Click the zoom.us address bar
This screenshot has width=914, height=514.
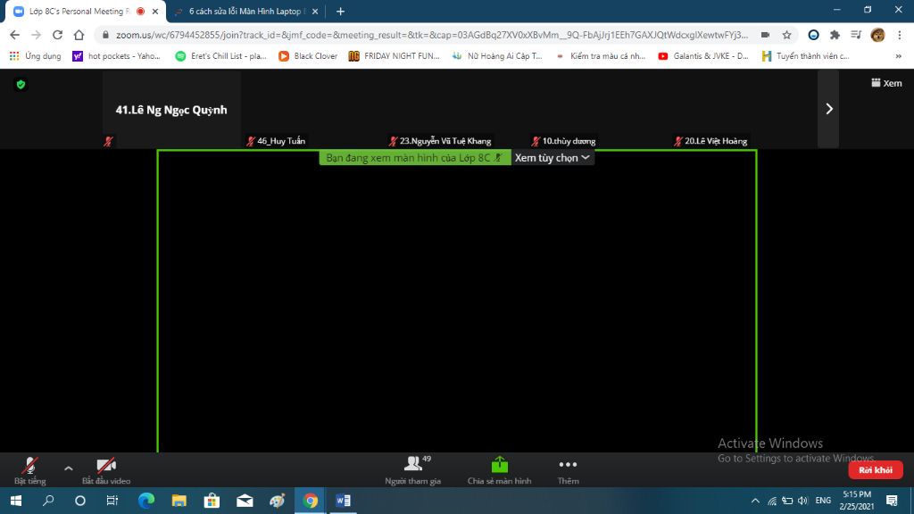431,35
